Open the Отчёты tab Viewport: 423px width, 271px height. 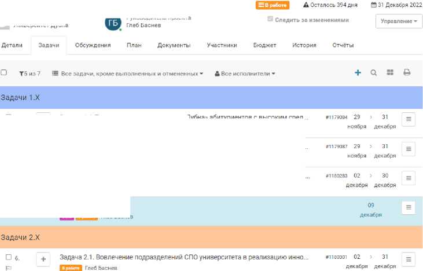(x=343, y=45)
